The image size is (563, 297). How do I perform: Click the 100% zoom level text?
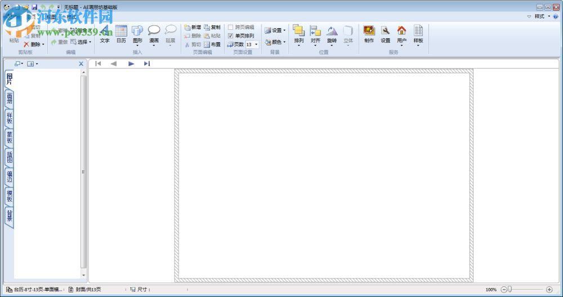491,290
